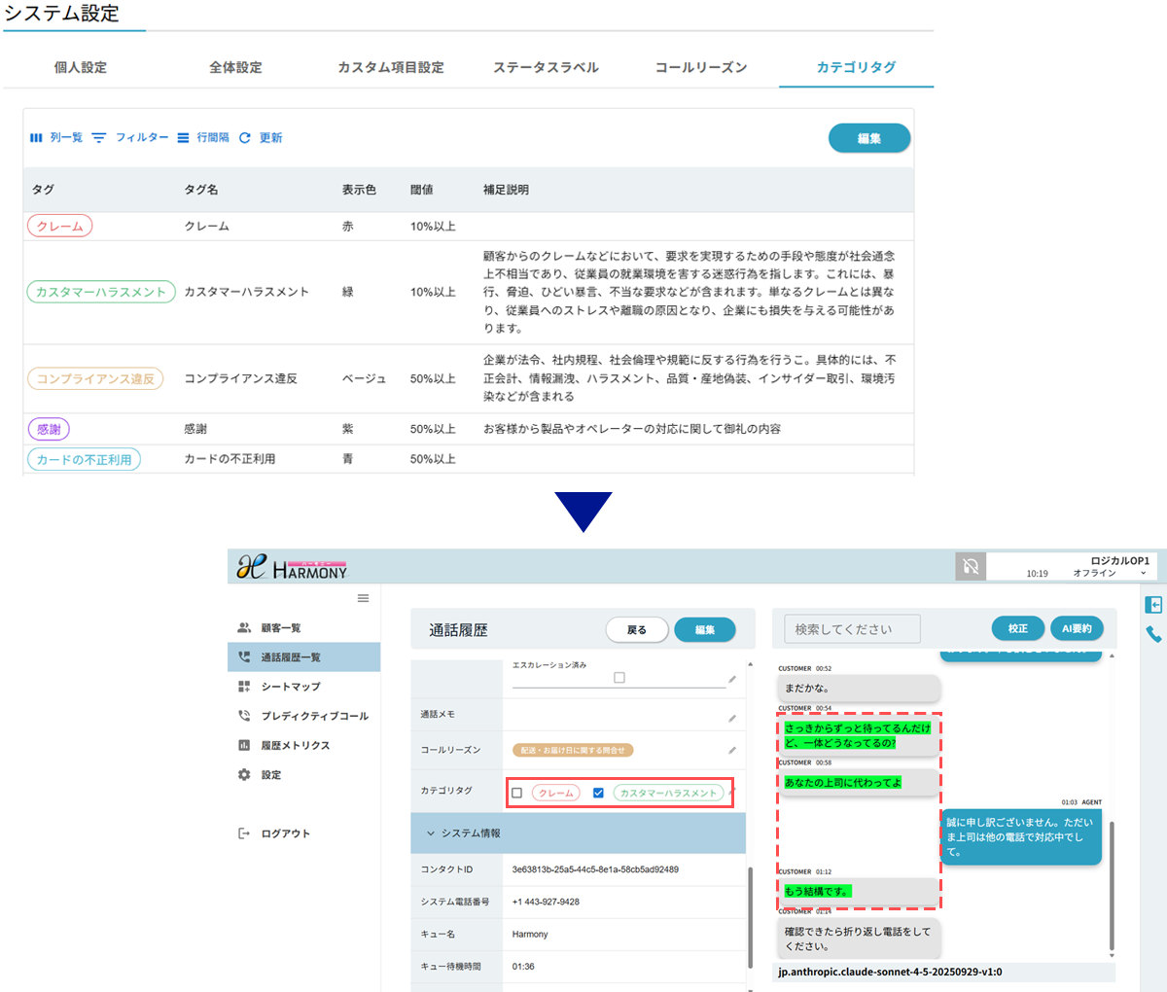Click the panel collapse arrow icon in the right rail

(1153, 605)
